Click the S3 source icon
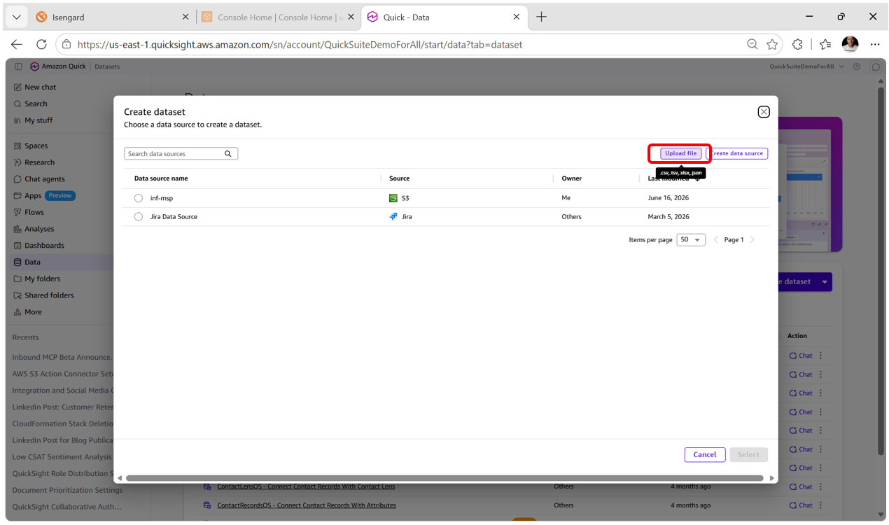This screenshot has width=889, height=525. click(x=393, y=198)
